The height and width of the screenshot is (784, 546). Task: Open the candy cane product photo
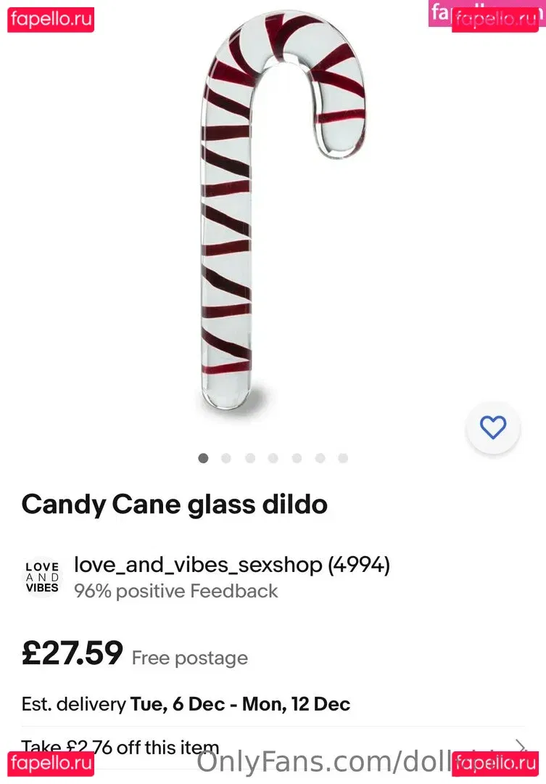pyautogui.click(x=283, y=218)
